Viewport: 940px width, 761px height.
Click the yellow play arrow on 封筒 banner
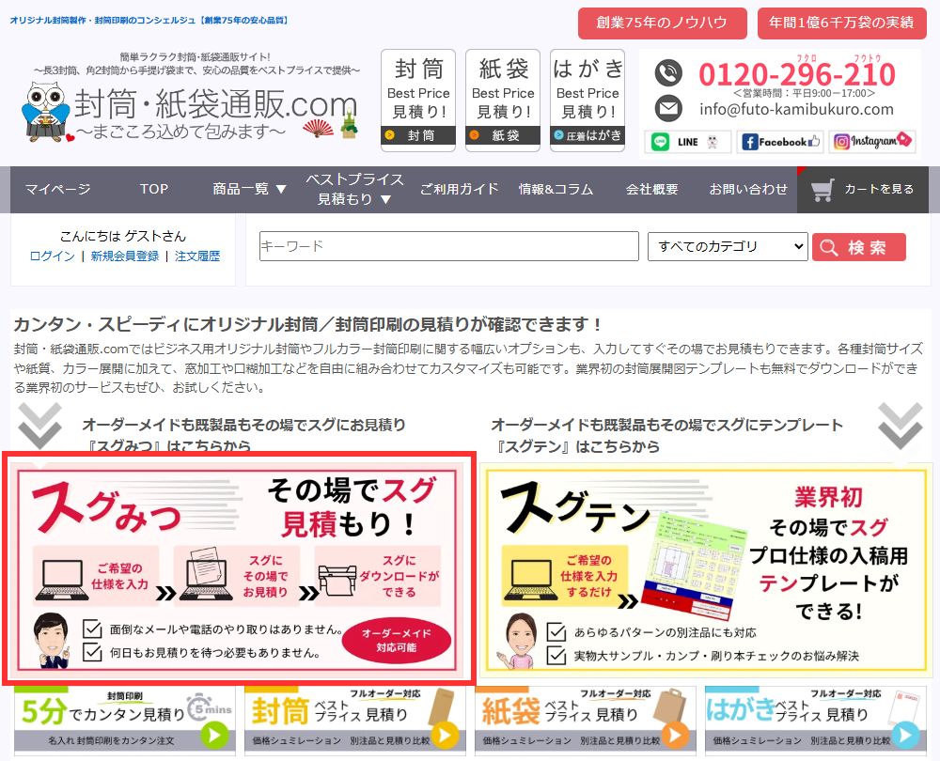[445, 735]
